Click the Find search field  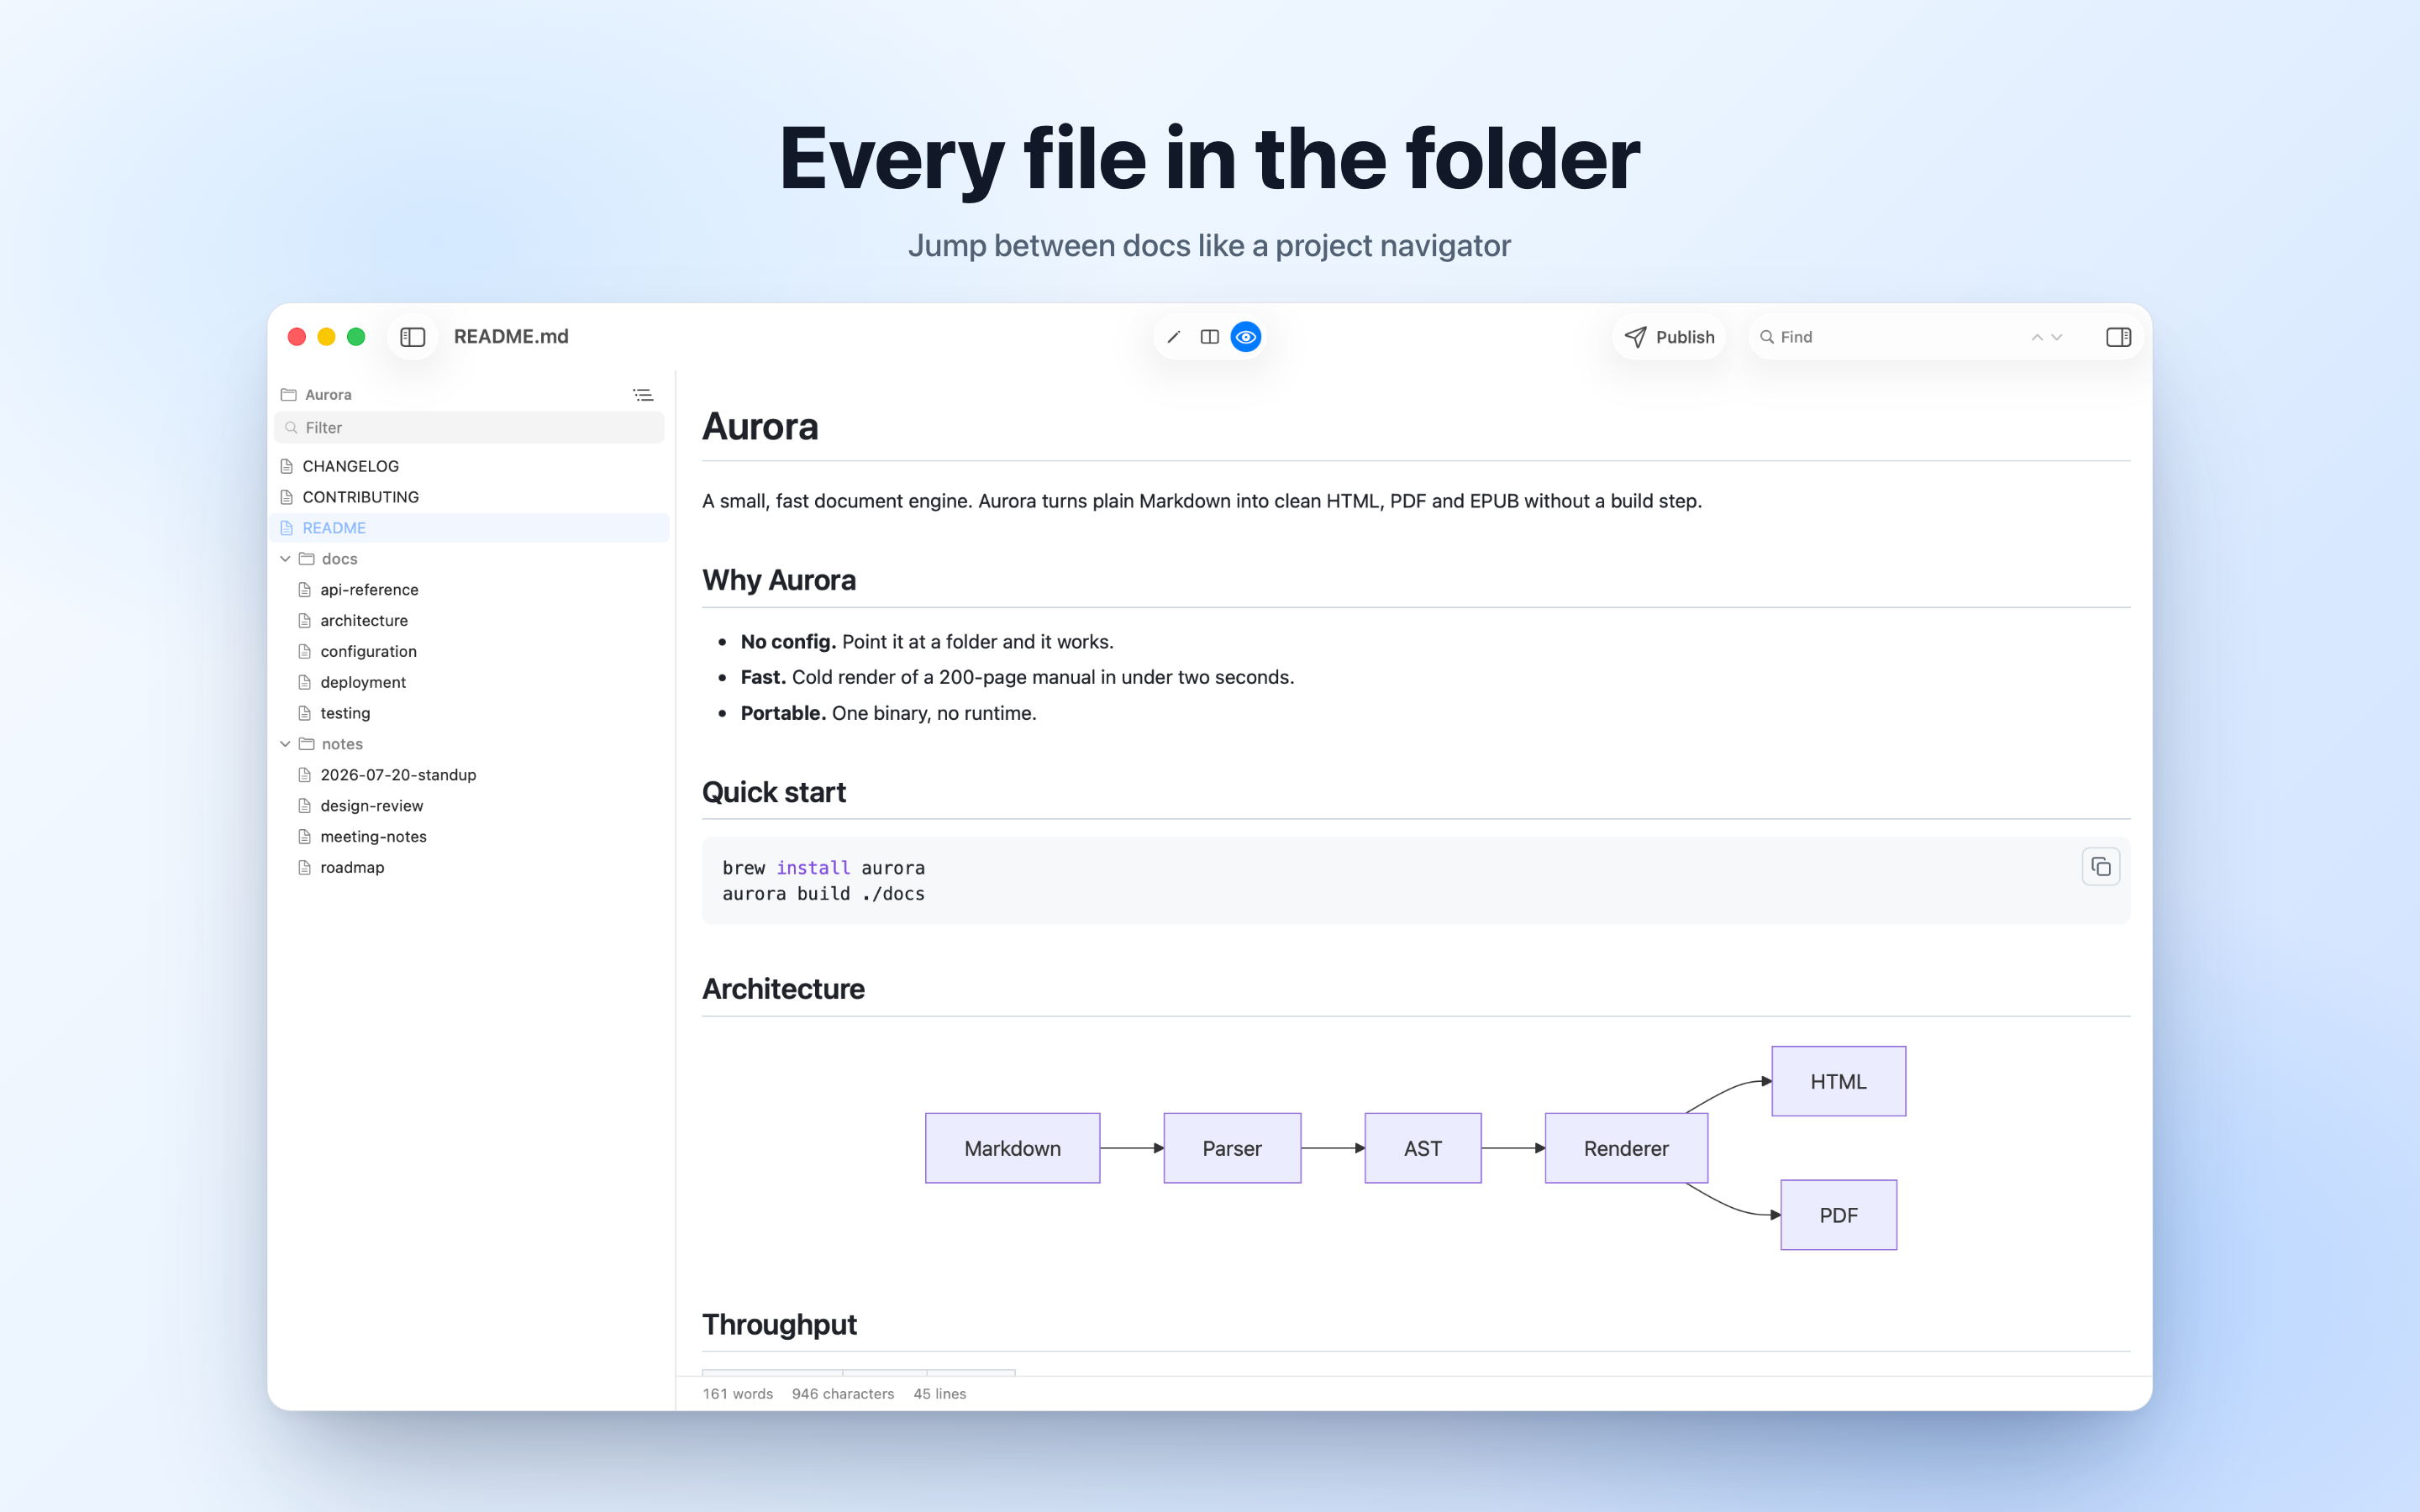tap(1888, 337)
